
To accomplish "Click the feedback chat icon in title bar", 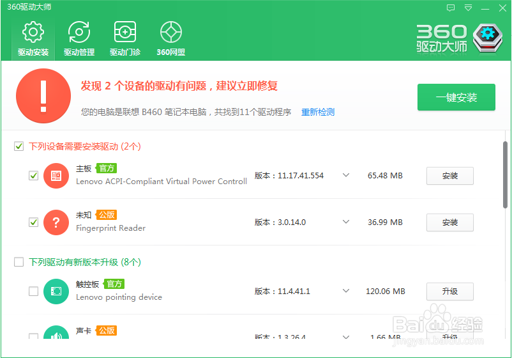I will 451,8.
